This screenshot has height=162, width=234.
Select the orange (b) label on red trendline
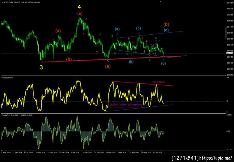point(69,59)
